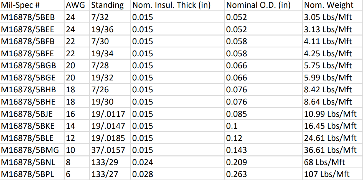The height and width of the screenshot is (180, 363).
Task: Select the AWG column header
Action: tap(77, 5)
